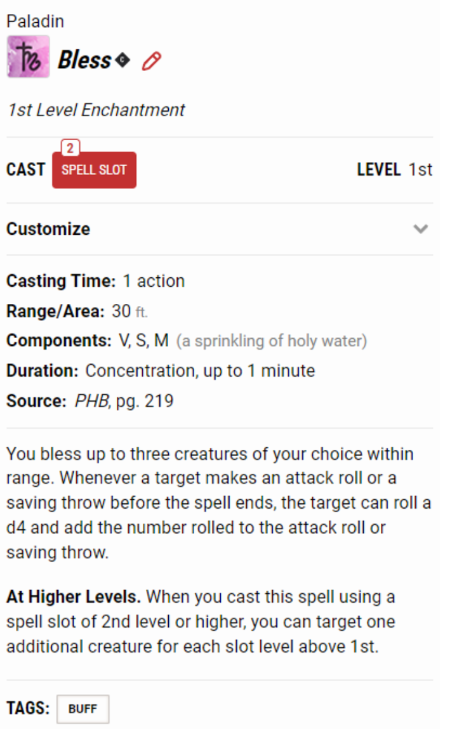The image size is (457, 729).
Task: Click the red pencil edit icon
Action: [x=152, y=61]
